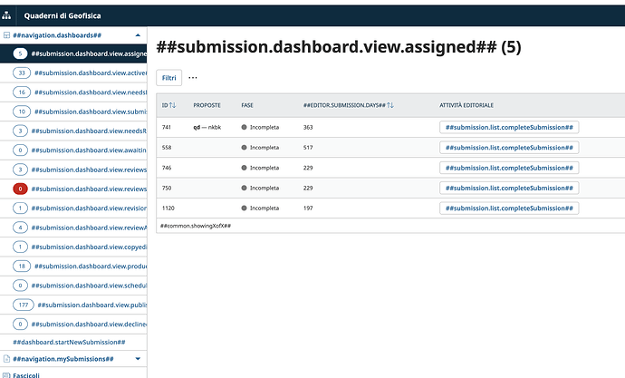Screen dimensions: 625x378
Task: Click the Incompleta status dot for ID 741
Action: (x=244, y=127)
